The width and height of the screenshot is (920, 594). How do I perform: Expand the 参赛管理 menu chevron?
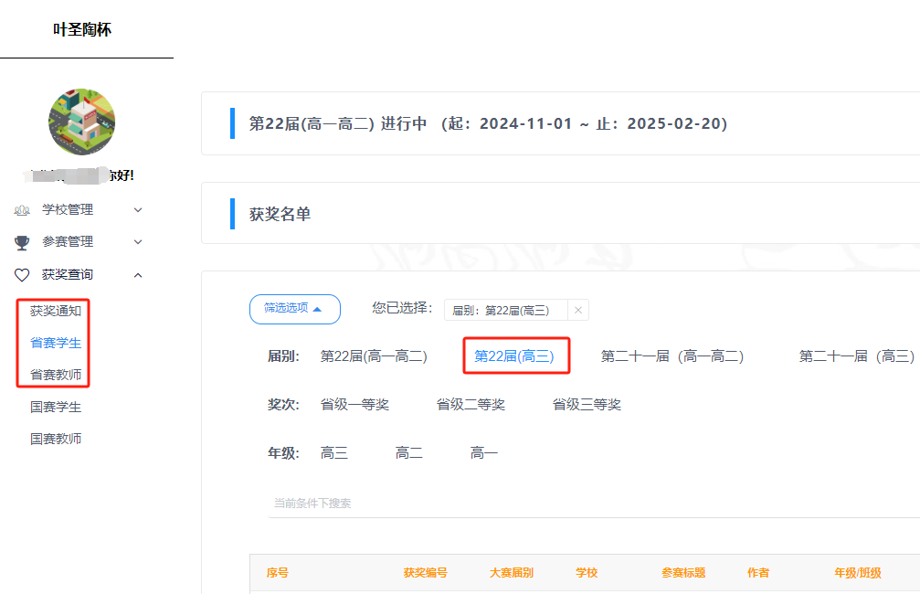137,241
